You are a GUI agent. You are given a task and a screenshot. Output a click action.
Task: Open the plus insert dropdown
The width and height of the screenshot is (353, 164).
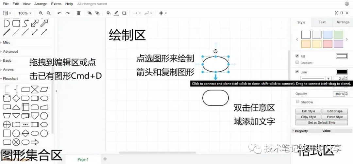click(x=163, y=13)
